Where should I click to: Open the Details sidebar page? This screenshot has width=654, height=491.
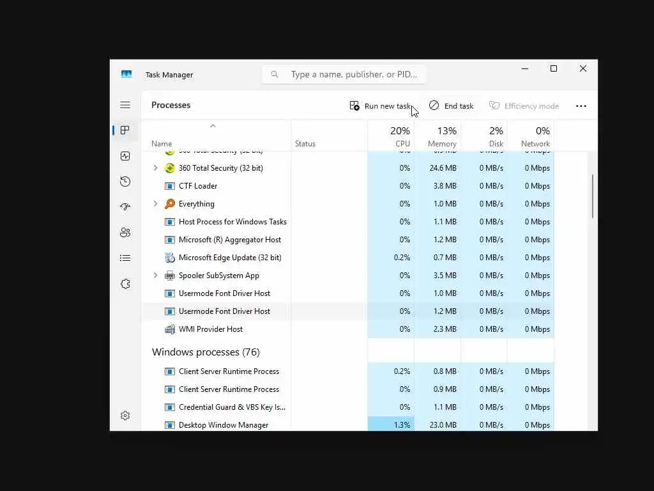pyautogui.click(x=125, y=258)
